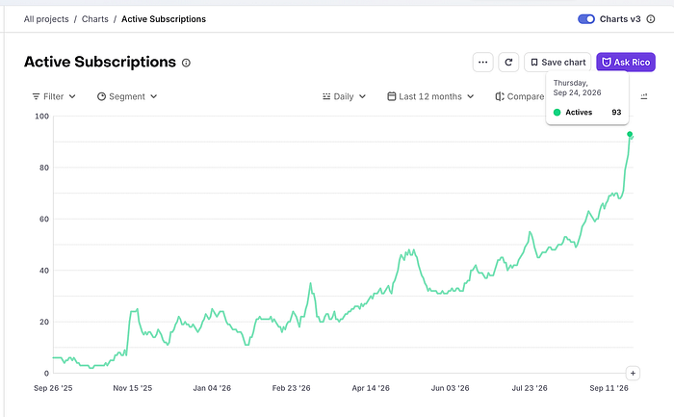
Task: Click the Jun 03 '26 axis label
Action: [450, 388]
